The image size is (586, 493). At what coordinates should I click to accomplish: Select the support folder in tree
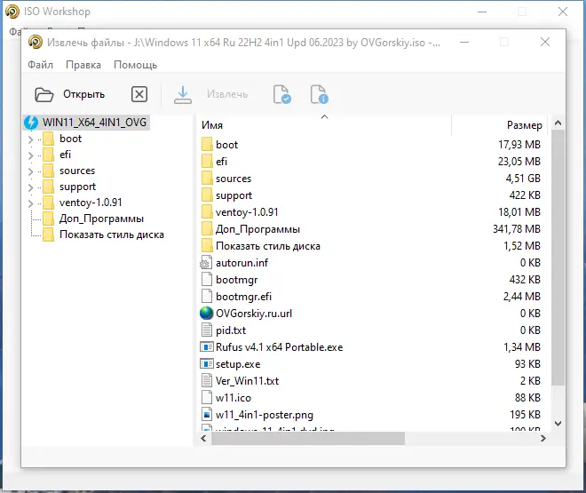click(77, 187)
